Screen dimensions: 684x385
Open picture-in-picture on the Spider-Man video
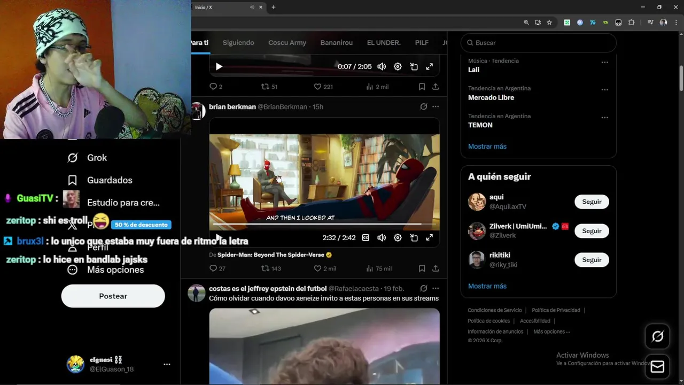pyautogui.click(x=414, y=238)
